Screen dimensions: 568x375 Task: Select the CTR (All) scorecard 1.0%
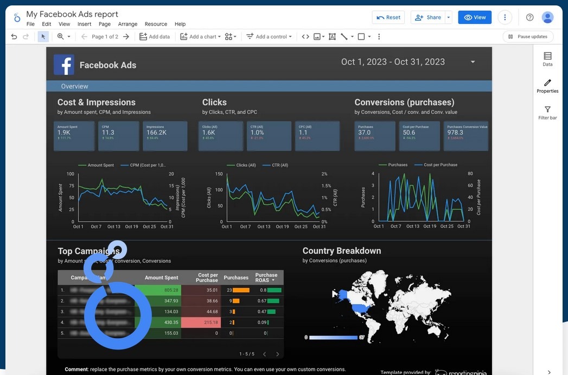click(269, 135)
